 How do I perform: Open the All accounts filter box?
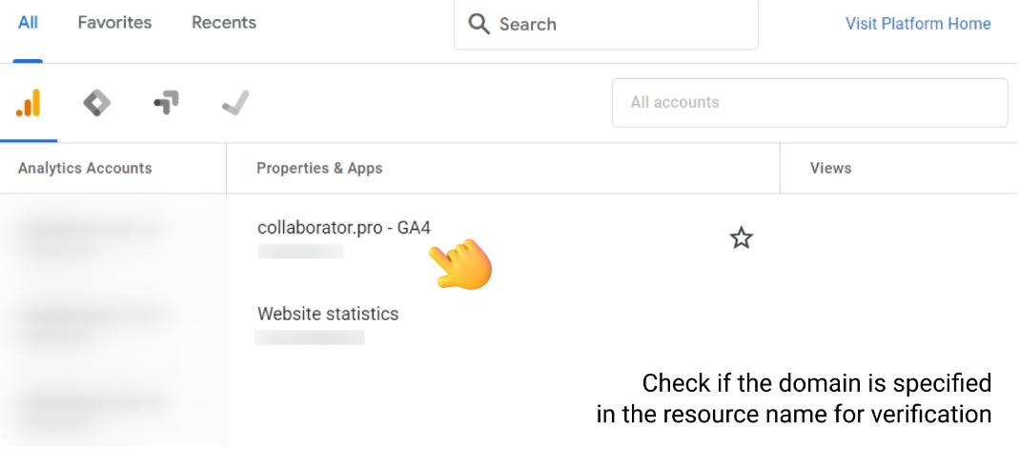[x=809, y=103]
